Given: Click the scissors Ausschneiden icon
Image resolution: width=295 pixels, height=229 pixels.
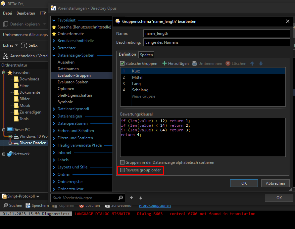Looking at the screenshot, I should pos(6,56).
